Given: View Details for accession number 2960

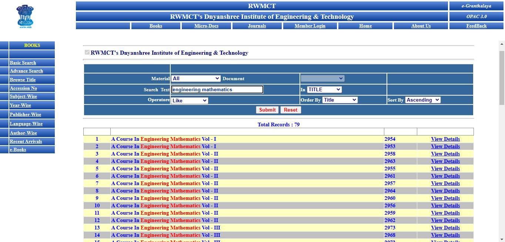Looking at the screenshot, I should pyautogui.click(x=445, y=198).
